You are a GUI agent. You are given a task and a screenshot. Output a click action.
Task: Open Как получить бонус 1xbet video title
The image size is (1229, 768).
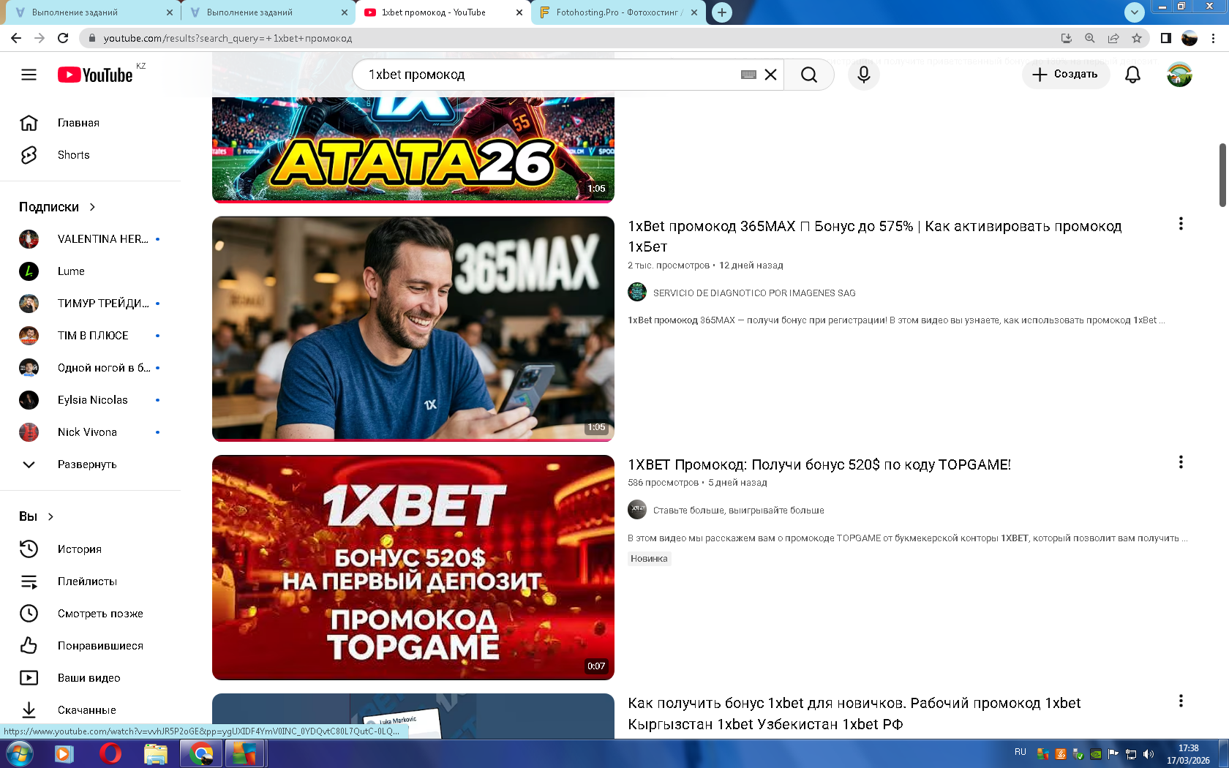[x=854, y=713]
